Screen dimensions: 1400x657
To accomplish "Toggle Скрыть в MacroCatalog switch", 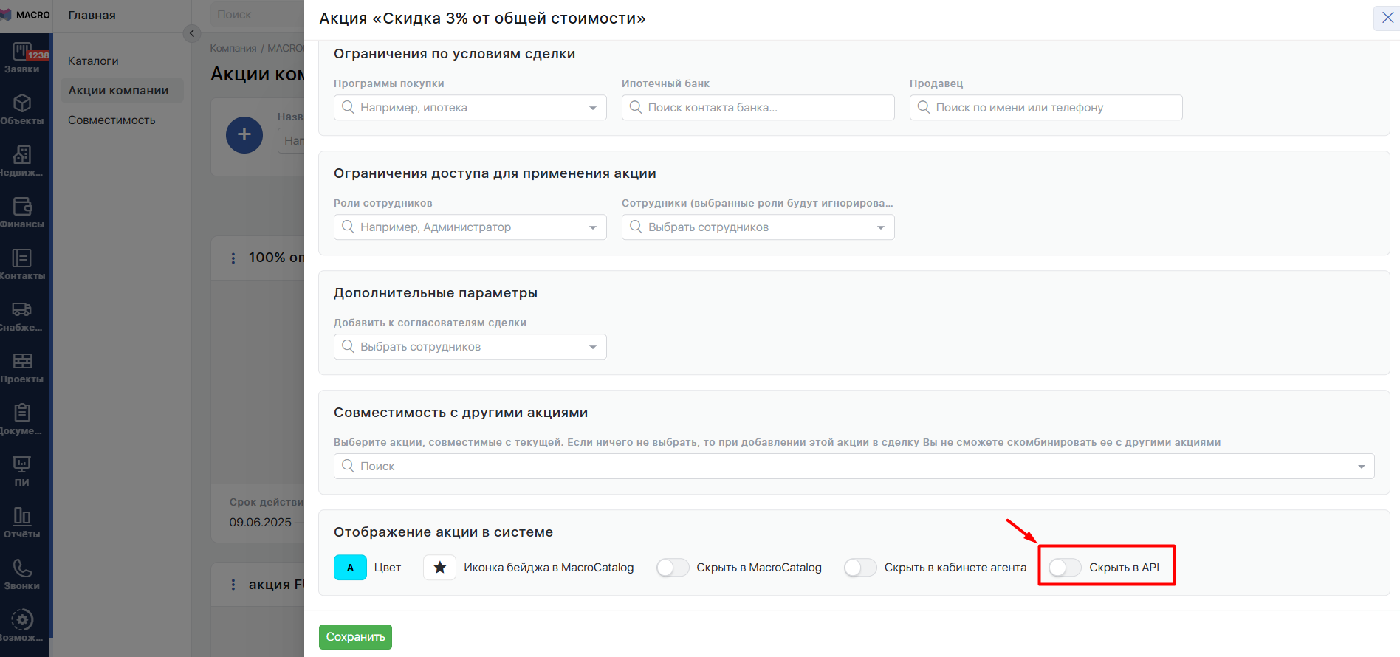I will [x=672, y=567].
